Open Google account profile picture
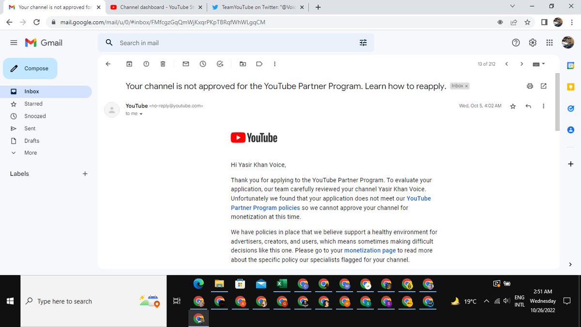Image resolution: width=581 pixels, height=327 pixels. [x=567, y=43]
